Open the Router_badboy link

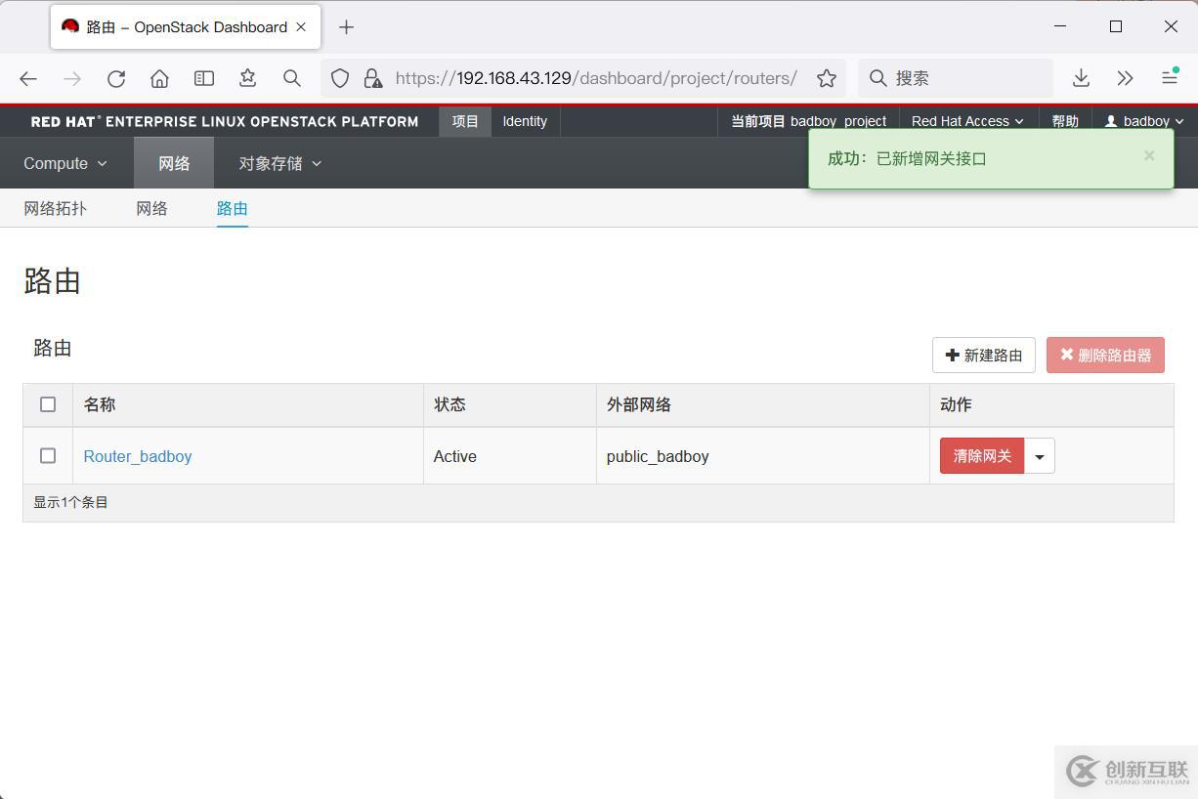[x=138, y=456]
